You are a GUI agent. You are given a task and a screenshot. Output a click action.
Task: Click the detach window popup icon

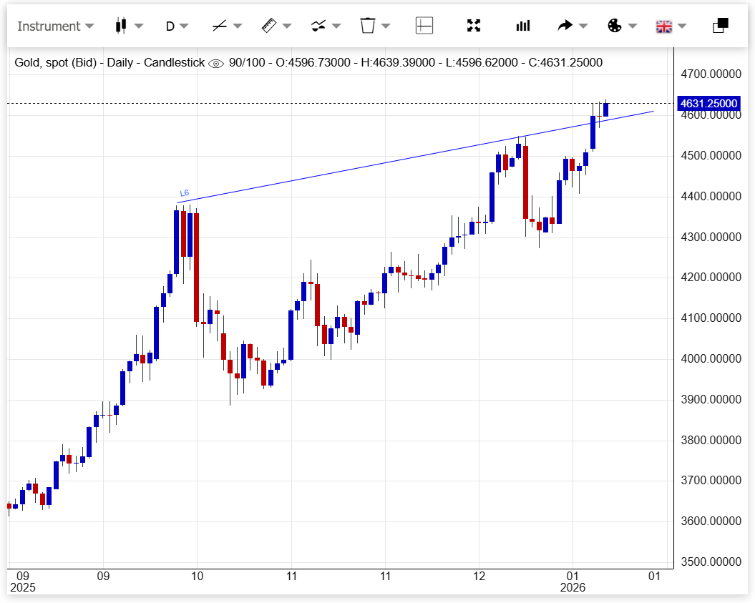(x=720, y=26)
